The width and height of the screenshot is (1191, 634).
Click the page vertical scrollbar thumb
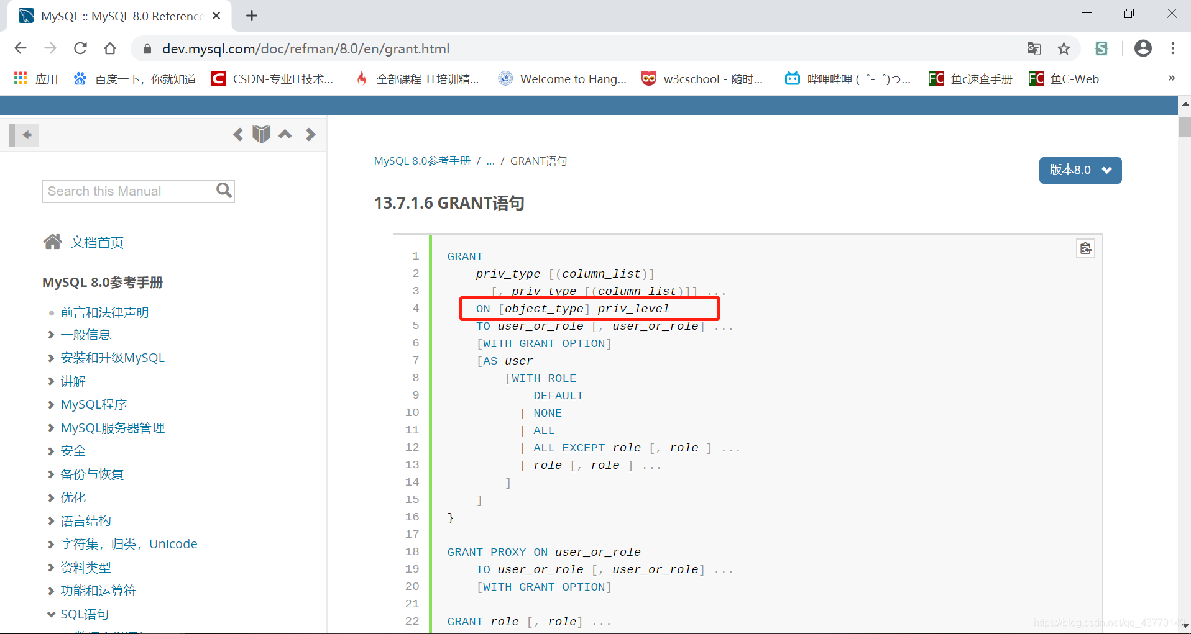click(x=1184, y=126)
